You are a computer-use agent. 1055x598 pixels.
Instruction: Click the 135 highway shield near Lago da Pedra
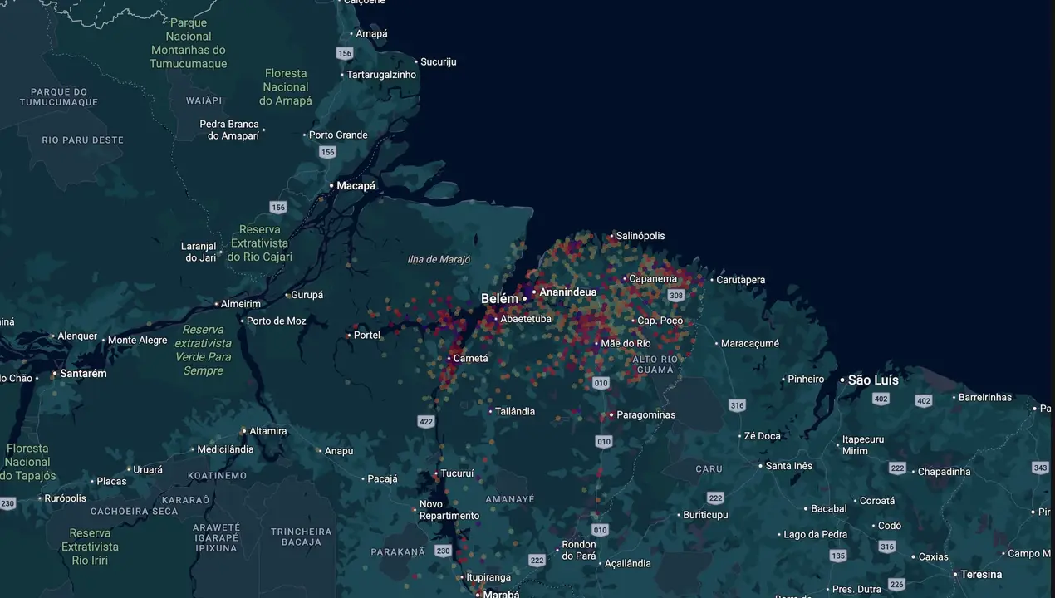point(838,556)
